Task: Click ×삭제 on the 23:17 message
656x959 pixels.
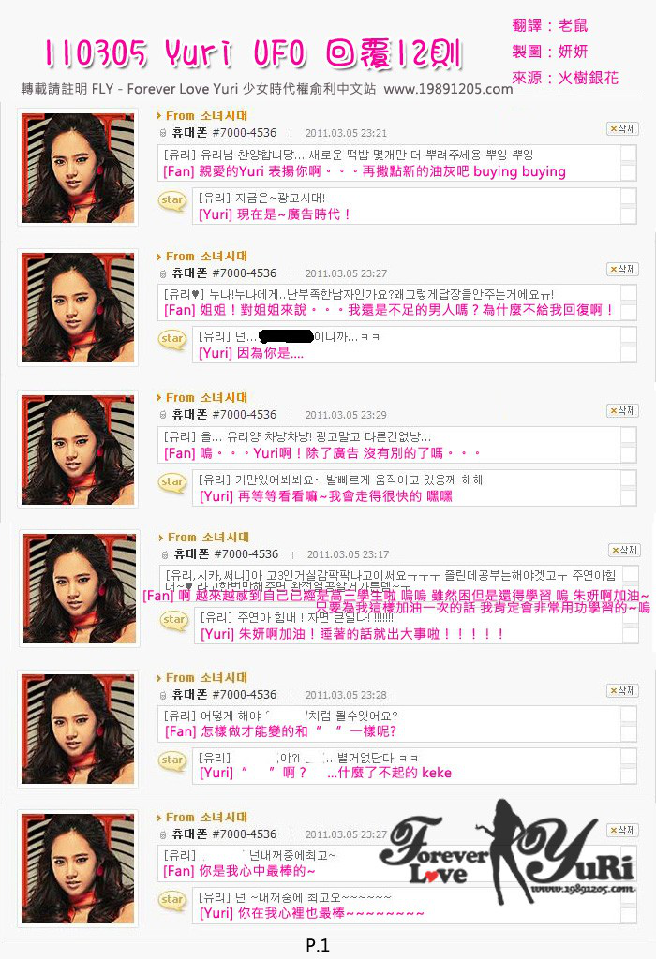Action: coord(624,551)
